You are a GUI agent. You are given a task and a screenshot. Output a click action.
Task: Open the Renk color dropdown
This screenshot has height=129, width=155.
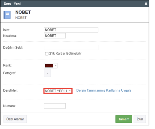pyautogui.click(x=51, y=65)
